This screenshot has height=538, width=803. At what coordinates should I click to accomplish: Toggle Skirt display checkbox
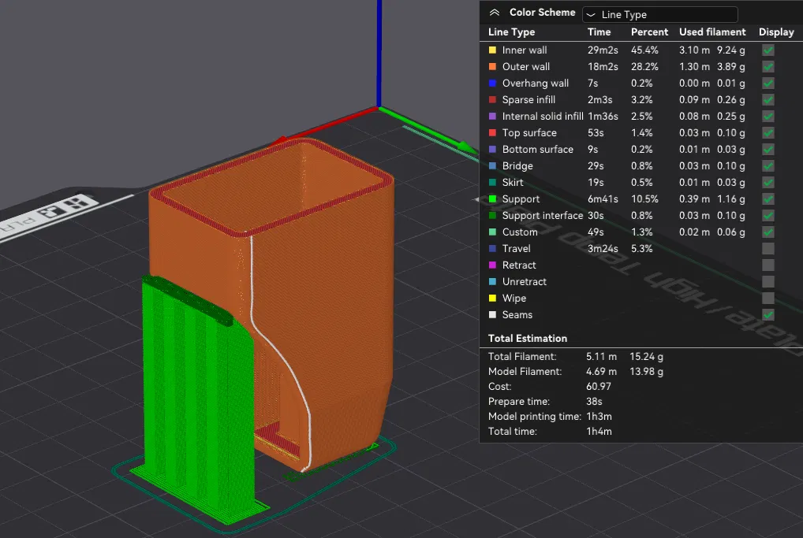(x=768, y=182)
